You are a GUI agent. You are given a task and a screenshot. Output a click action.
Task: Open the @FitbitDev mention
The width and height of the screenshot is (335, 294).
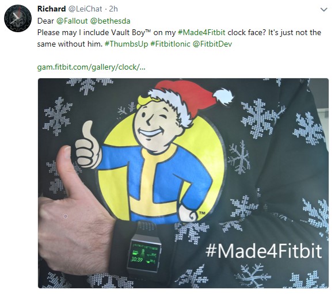click(x=212, y=44)
